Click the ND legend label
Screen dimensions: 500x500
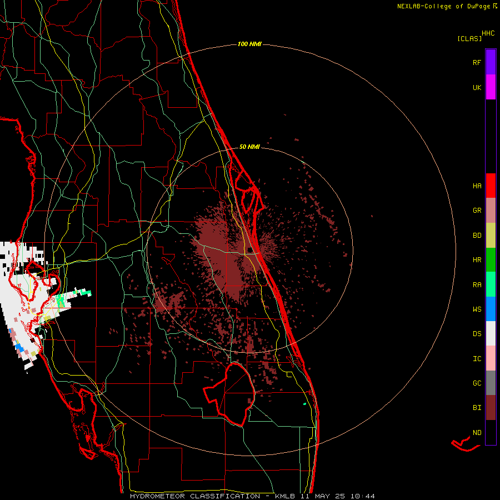click(477, 432)
